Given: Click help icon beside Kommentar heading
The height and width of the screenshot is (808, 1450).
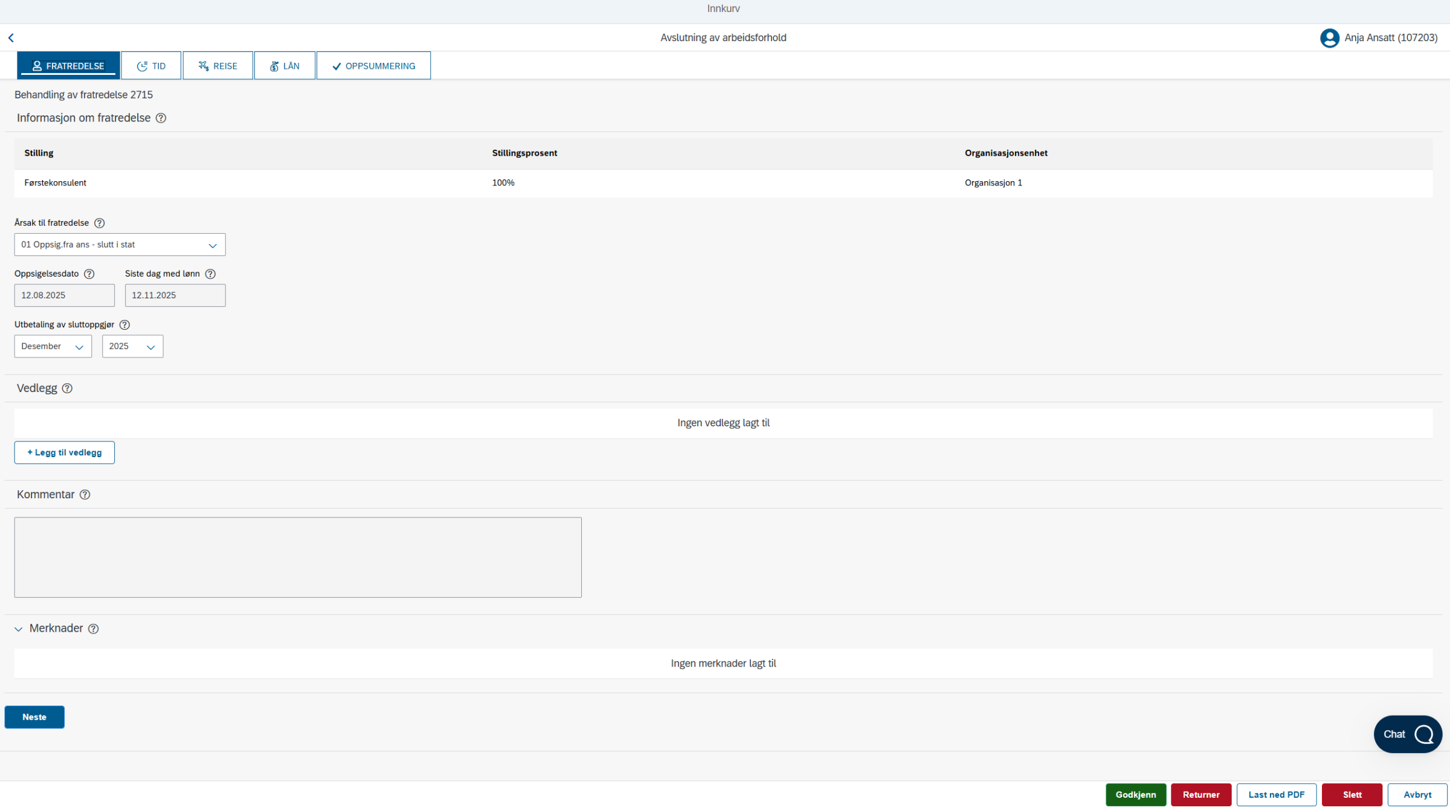Looking at the screenshot, I should click(x=85, y=495).
